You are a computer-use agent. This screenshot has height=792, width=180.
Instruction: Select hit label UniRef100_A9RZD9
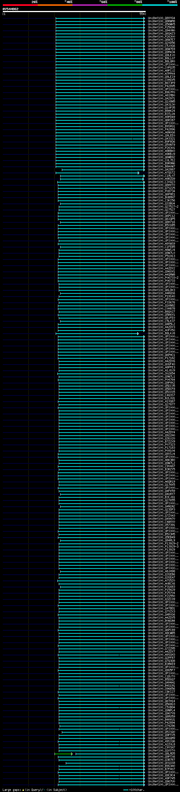point(161,179)
